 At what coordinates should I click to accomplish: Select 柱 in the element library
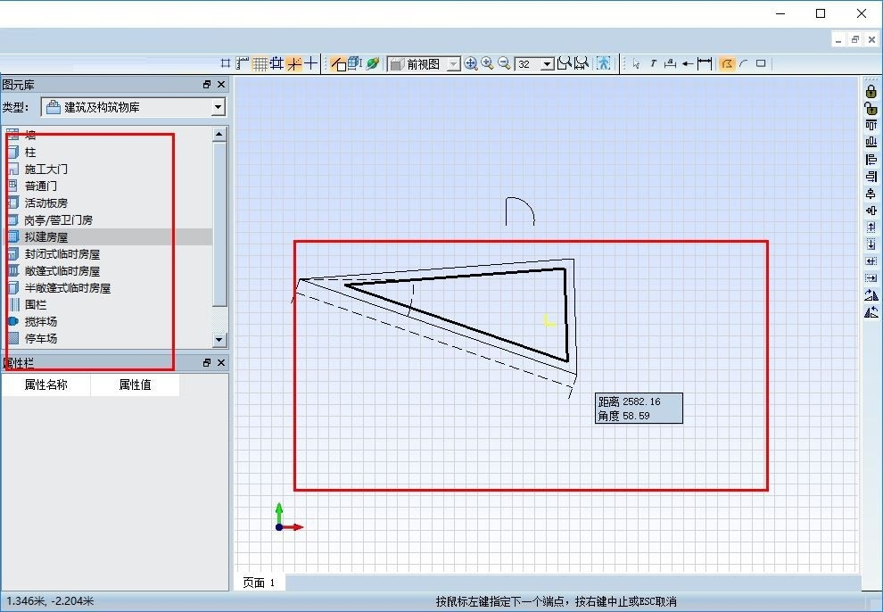pyautogui.click(x=107, y=152)
